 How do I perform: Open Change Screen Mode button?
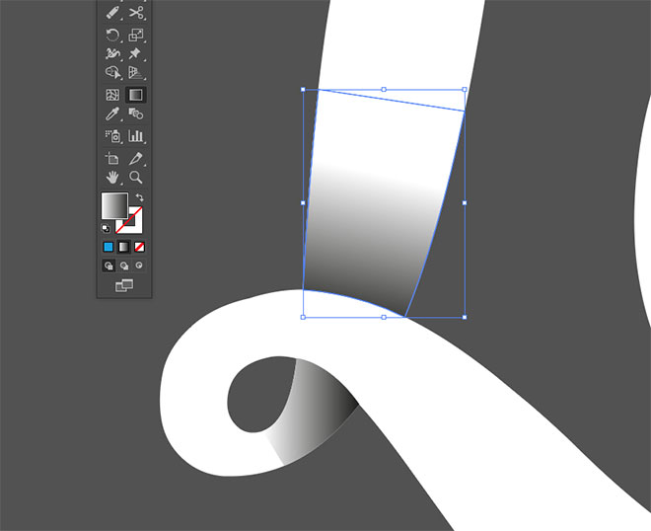pos(124,285)
